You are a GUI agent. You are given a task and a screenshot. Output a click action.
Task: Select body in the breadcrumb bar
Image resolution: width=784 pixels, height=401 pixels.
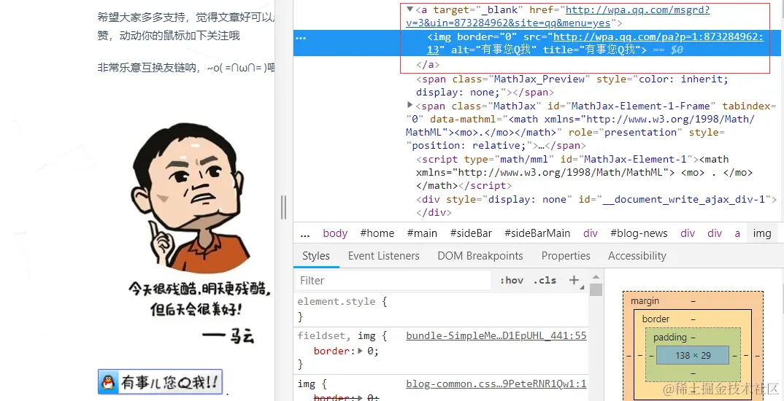(x=335, y=233)
